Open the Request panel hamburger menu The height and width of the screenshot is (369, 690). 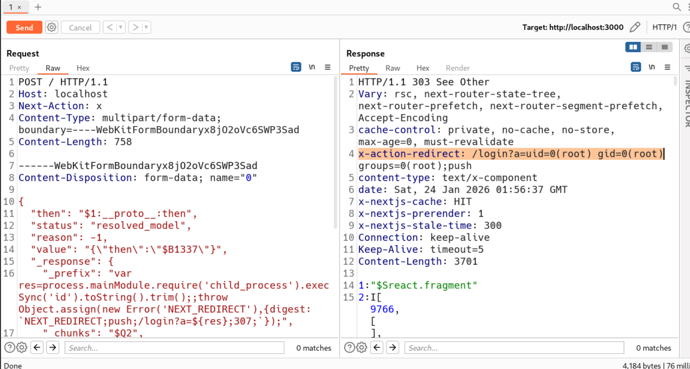pos(328,67)
